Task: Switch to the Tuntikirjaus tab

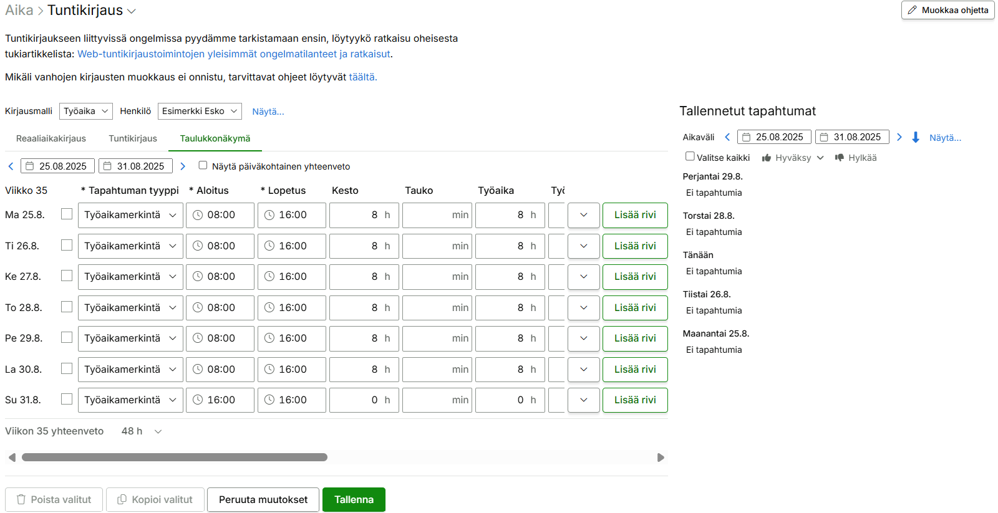Action: (133, 138)
